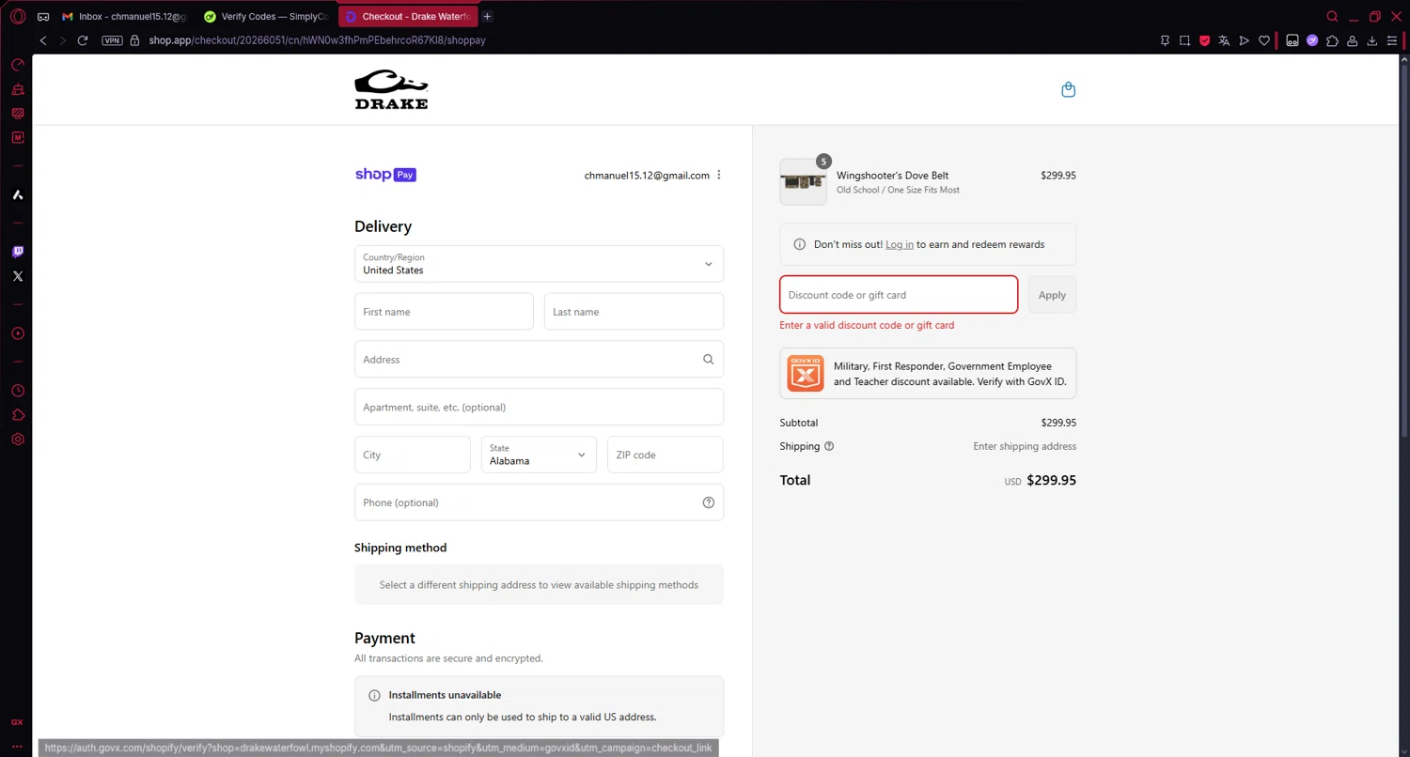Click the send-to-flow arrow icon
Viewport: 1410px width, 757px height.
[x=1244, y=40]
